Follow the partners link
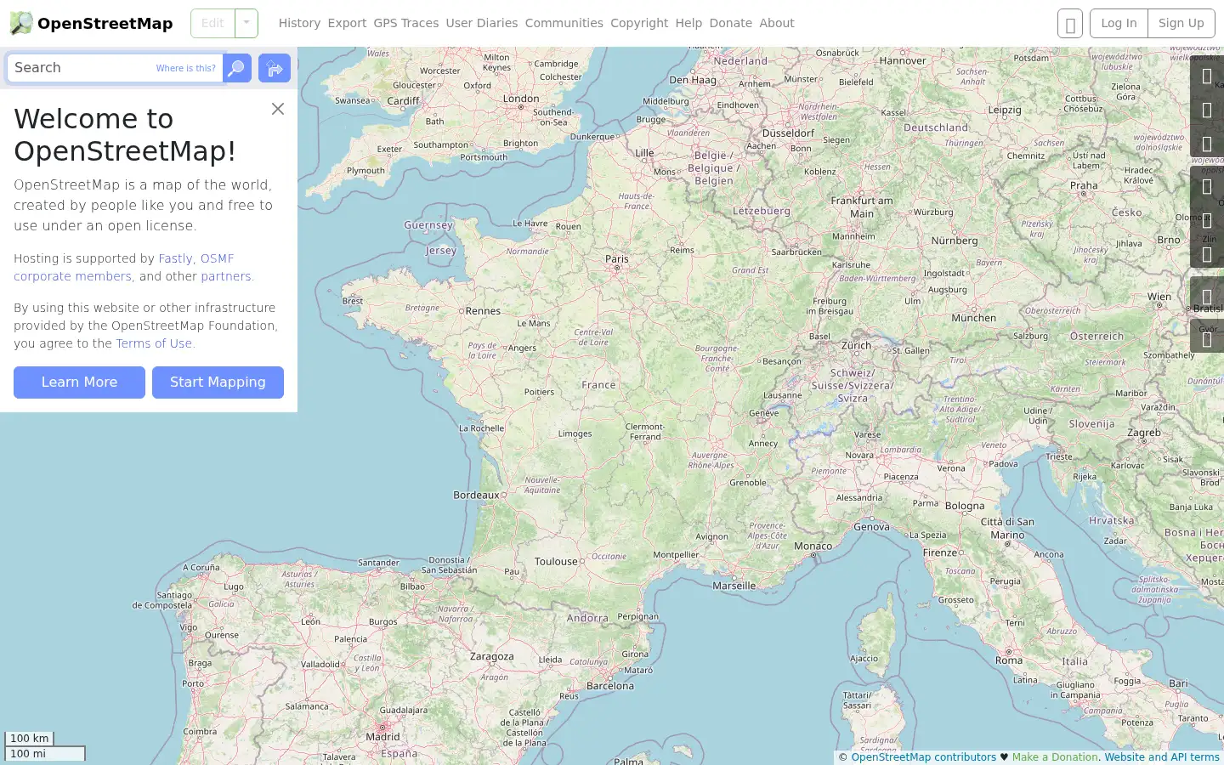 [226, 276]
